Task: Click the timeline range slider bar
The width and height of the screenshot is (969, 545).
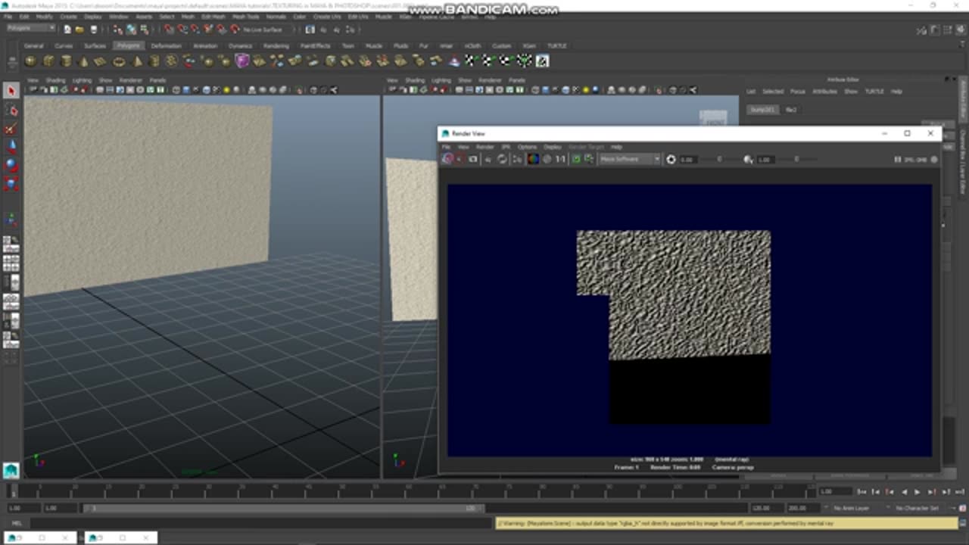Action: click(x=284, y=508)
